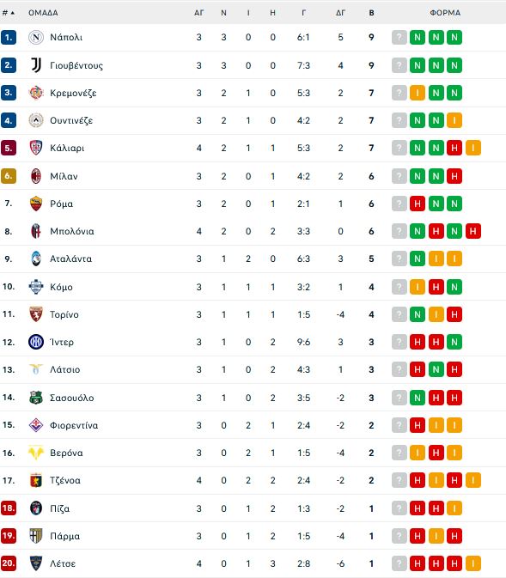Image resolution: width=506 pixels, height=578 pixels.
Task: Sort standings by the Β points column
Action: click(371, 13)
